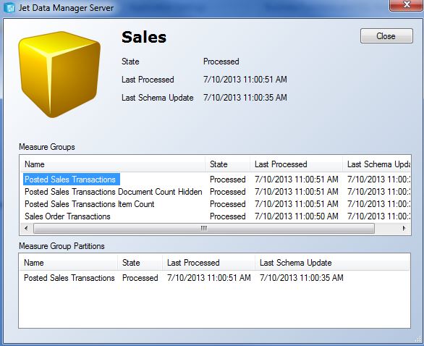Select Posted Sales Transactions Item Count row
424x346 pixels.
(215, 204)
